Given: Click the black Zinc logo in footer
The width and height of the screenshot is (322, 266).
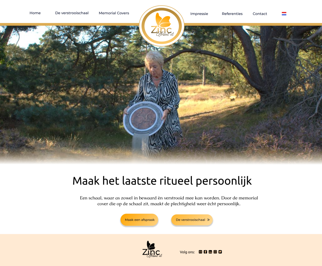Looking at the screenshot, I should pyautogui.click(x=152, y=249).
